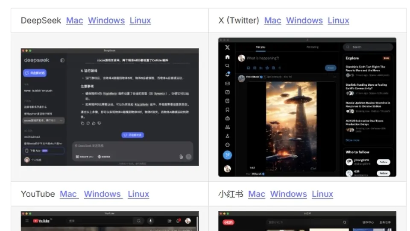Open the X (Twitter) Windows download link
The width and height of the screenshot is (410, 231).
pyautogui.click(x=305, y=21)
